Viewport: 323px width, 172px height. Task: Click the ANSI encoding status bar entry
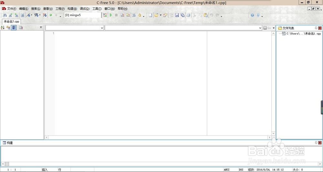coord(227,170)
